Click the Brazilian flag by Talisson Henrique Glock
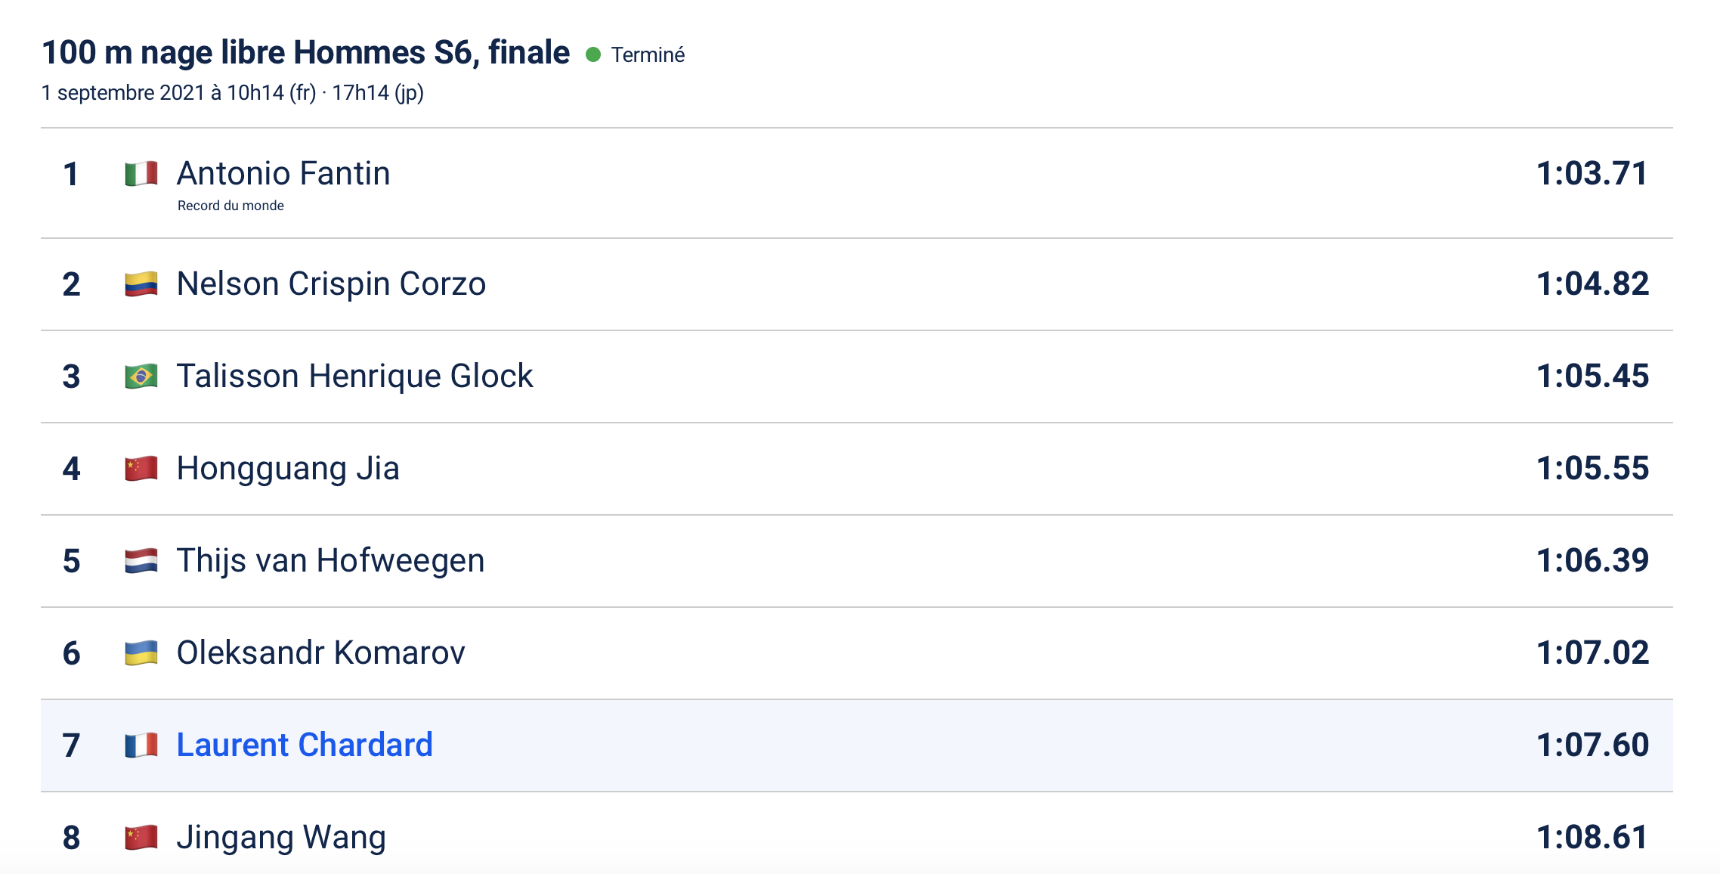The height and width of the screenshot is (874, 1720). click(x=141, y=377)
